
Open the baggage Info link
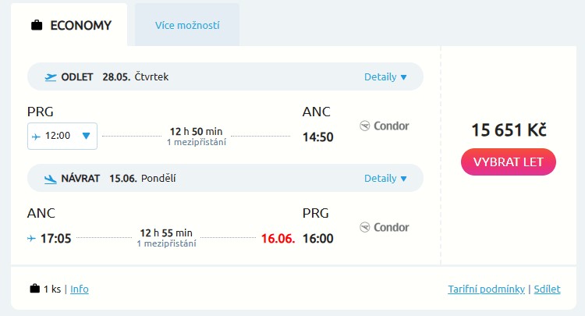[x=80, y=289]
